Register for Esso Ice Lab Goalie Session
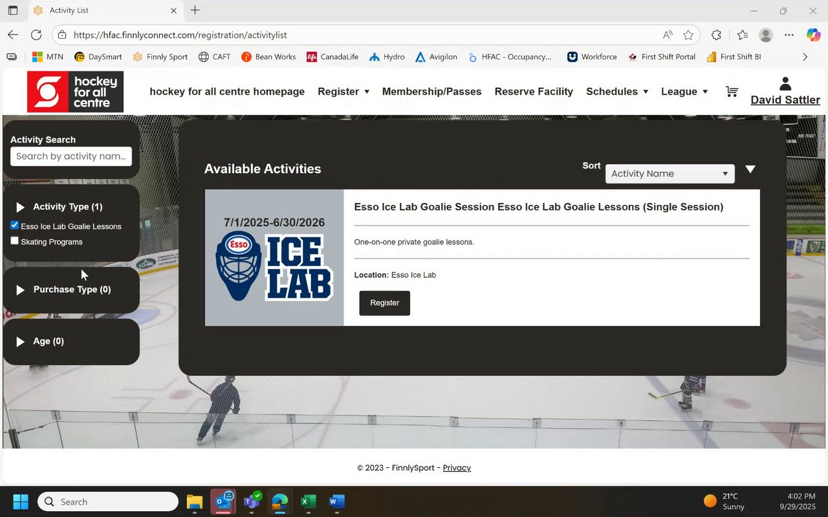 (x=384, y=302)
